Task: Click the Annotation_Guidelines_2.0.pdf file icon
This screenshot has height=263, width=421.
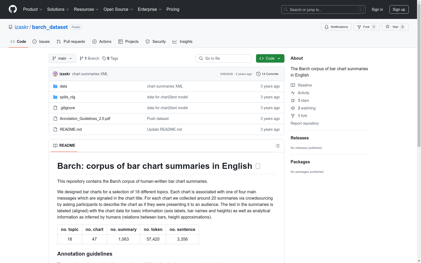Action: tap(55, 119)
